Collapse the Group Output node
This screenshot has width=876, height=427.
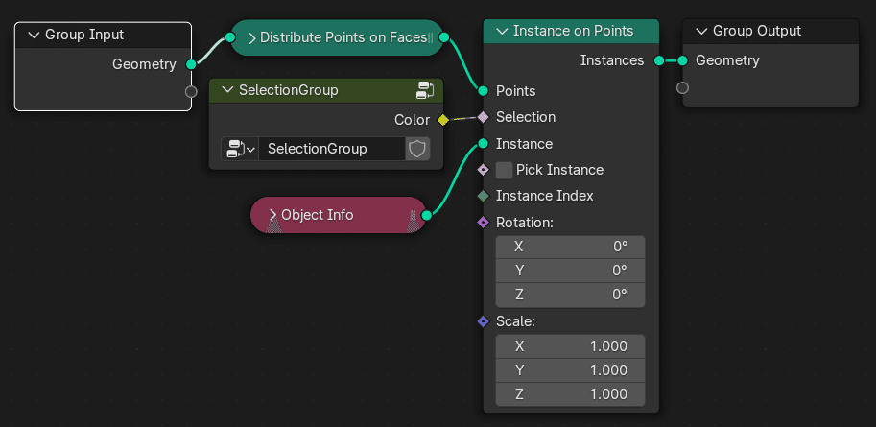700,31
